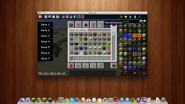Set time to noon in TMI toolbar
Screen dimensions: 185x104
67,17
